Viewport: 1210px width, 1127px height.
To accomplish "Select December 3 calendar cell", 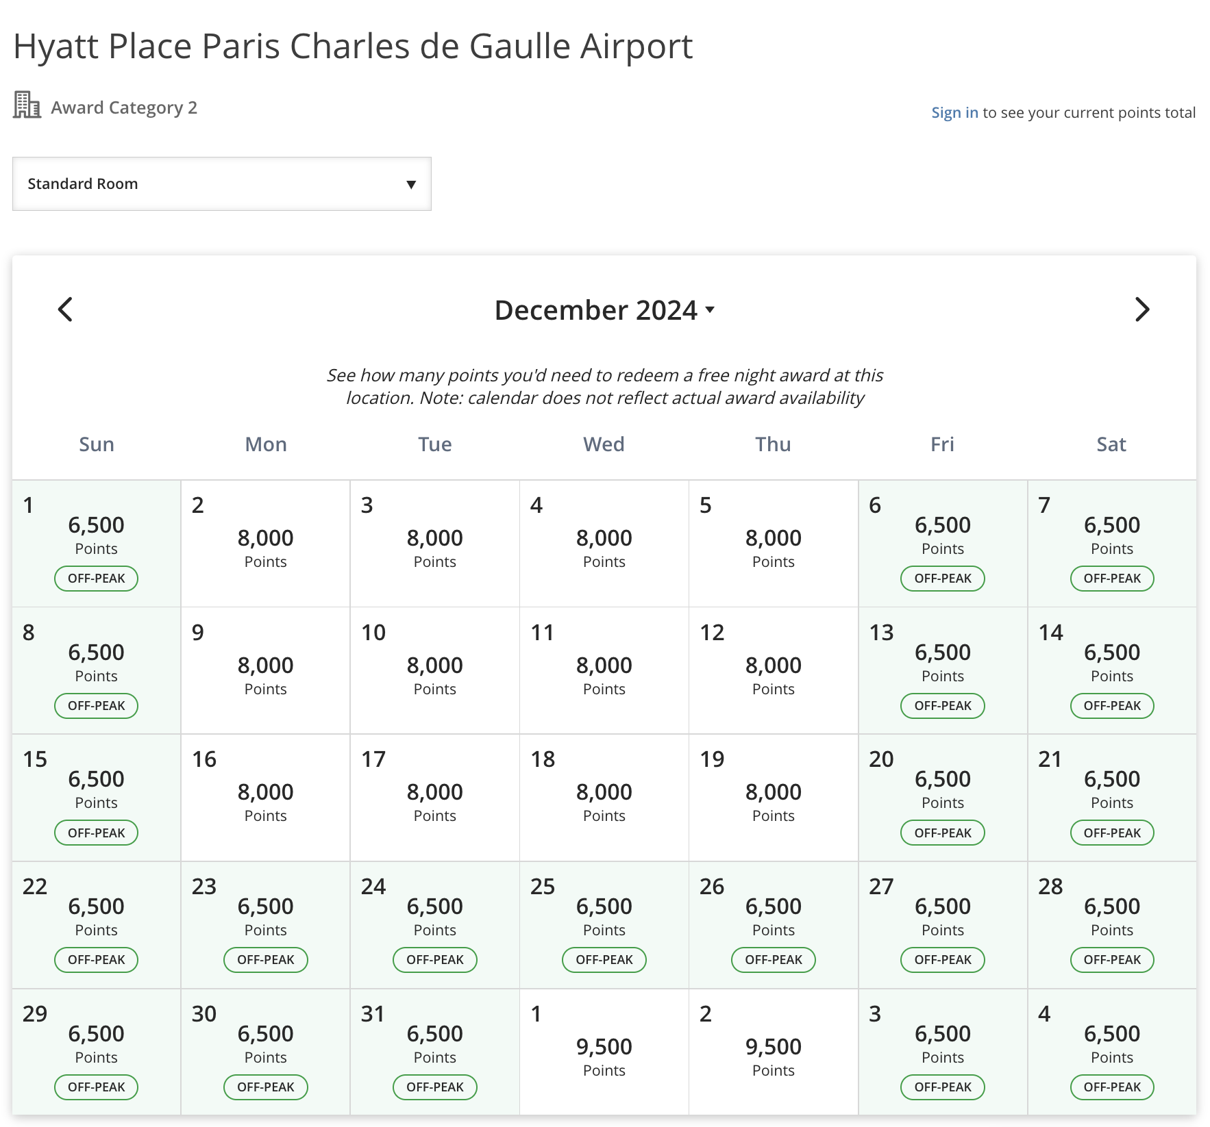I will click(x=435, y=544).
